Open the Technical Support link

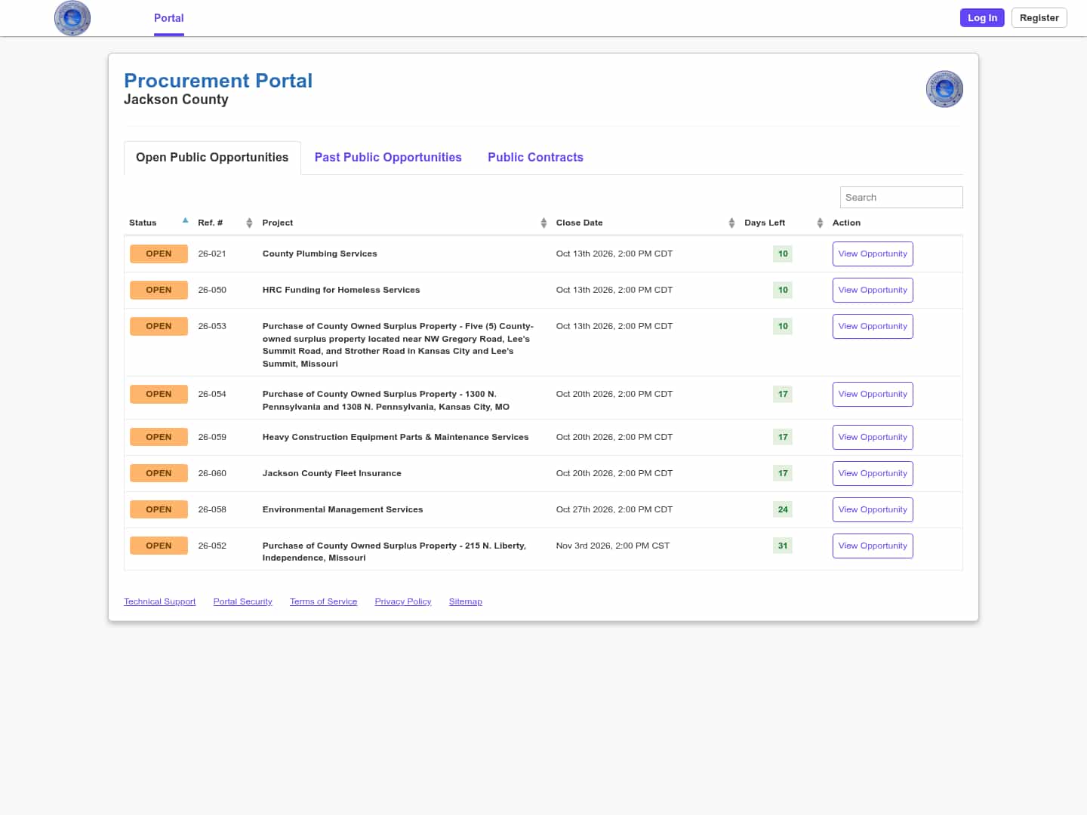click(x=160, y=601)
